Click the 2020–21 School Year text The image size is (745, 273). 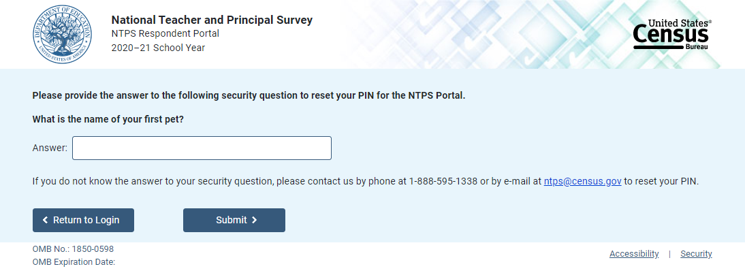[x=158, y=48]
